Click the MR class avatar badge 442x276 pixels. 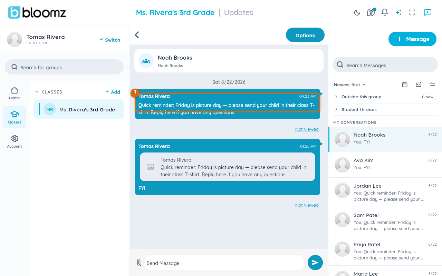50,109
